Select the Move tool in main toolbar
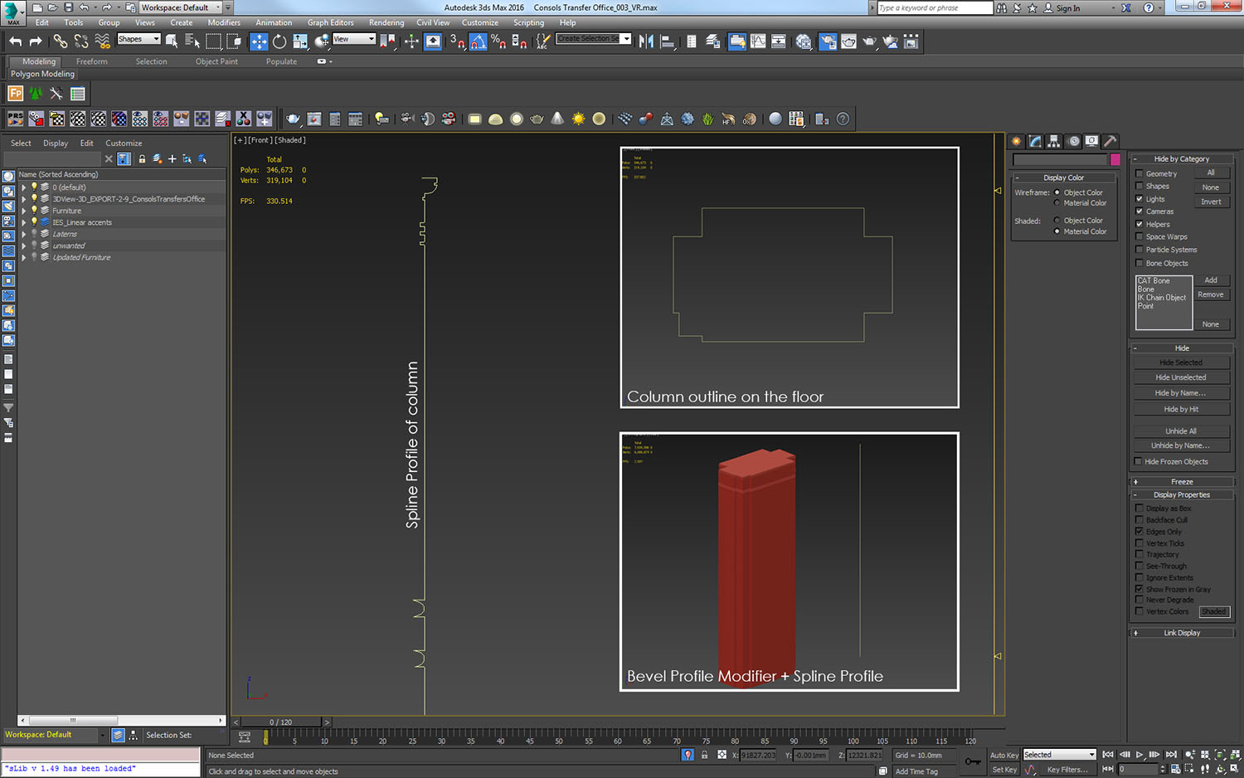Image resolution: width=1244 pixels, height=778 pixels. (259, 41)
